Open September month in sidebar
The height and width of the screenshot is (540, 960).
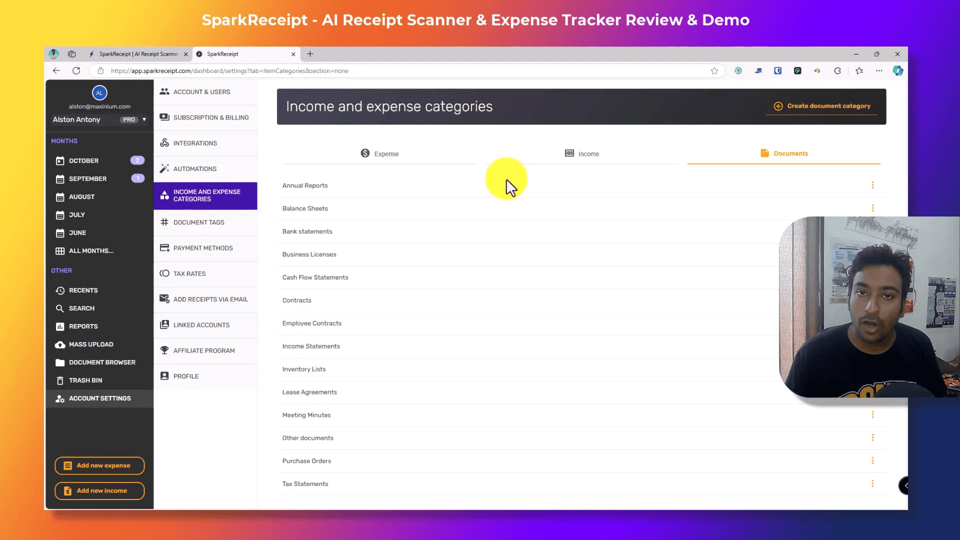pyautogui.click(x=99, y=178)
